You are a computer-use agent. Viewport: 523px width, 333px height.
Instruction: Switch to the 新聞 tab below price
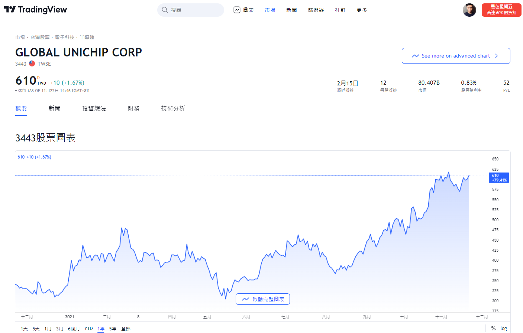coord(55,108)
